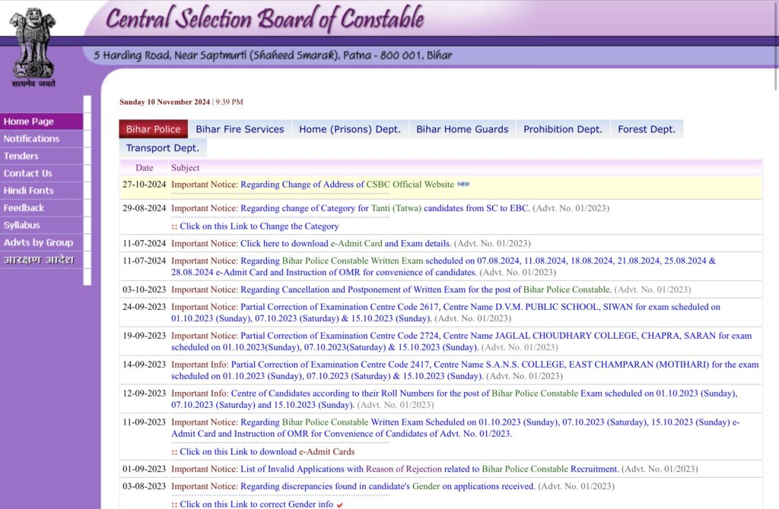The image size is (779, 509).
Task: Click the 5 Harding Road address line
Action: (x=273, y=55)
